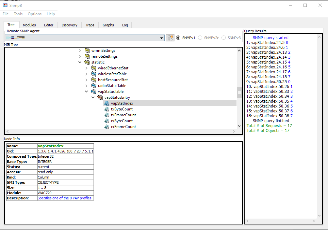Click the agent properties wrench icon
Screen dimensions: 328x230
170,37
